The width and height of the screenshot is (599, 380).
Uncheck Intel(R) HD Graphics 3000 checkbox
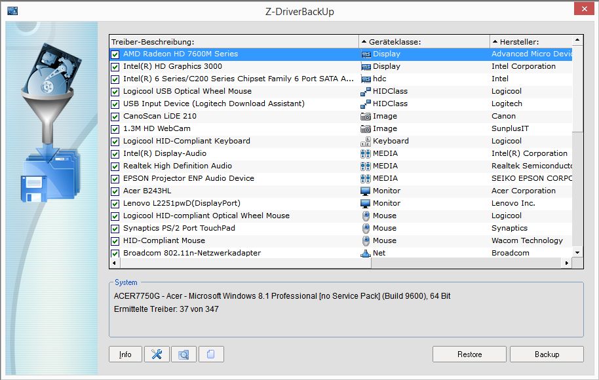tap(115, 67)
